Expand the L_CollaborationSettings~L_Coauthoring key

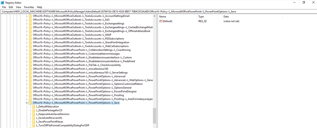click(27, 50)
